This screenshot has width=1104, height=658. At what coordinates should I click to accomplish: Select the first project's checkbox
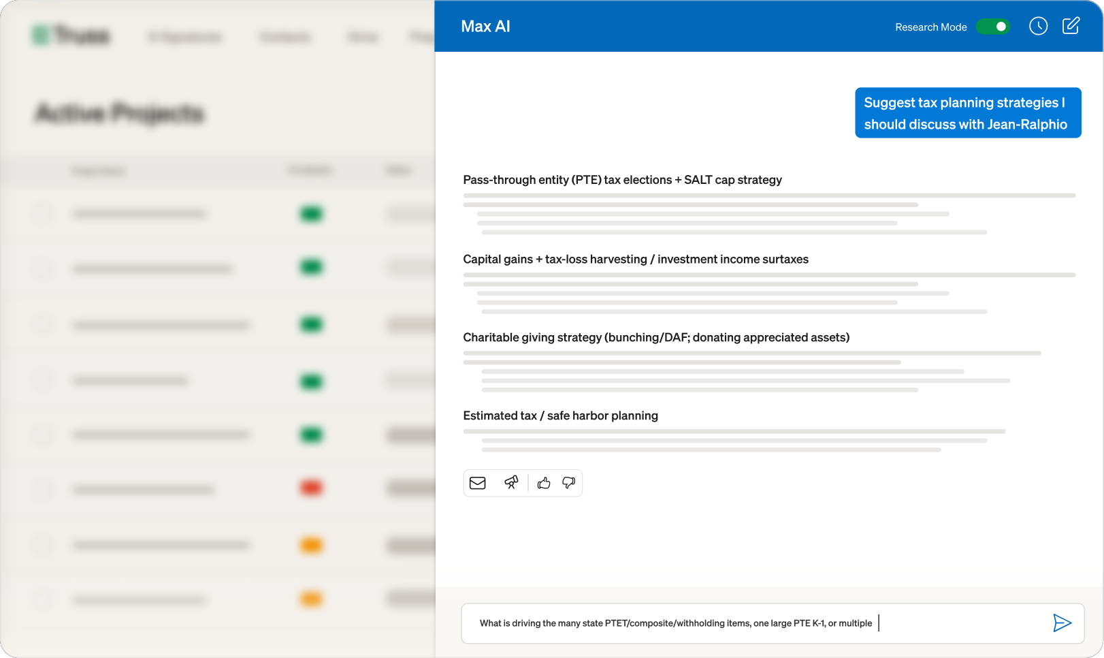(x=42, y=214)
